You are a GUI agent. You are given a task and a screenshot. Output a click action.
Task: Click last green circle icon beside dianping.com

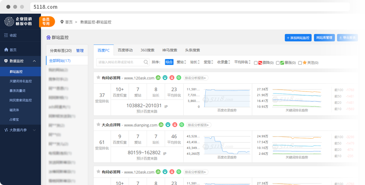coord(182,125)
